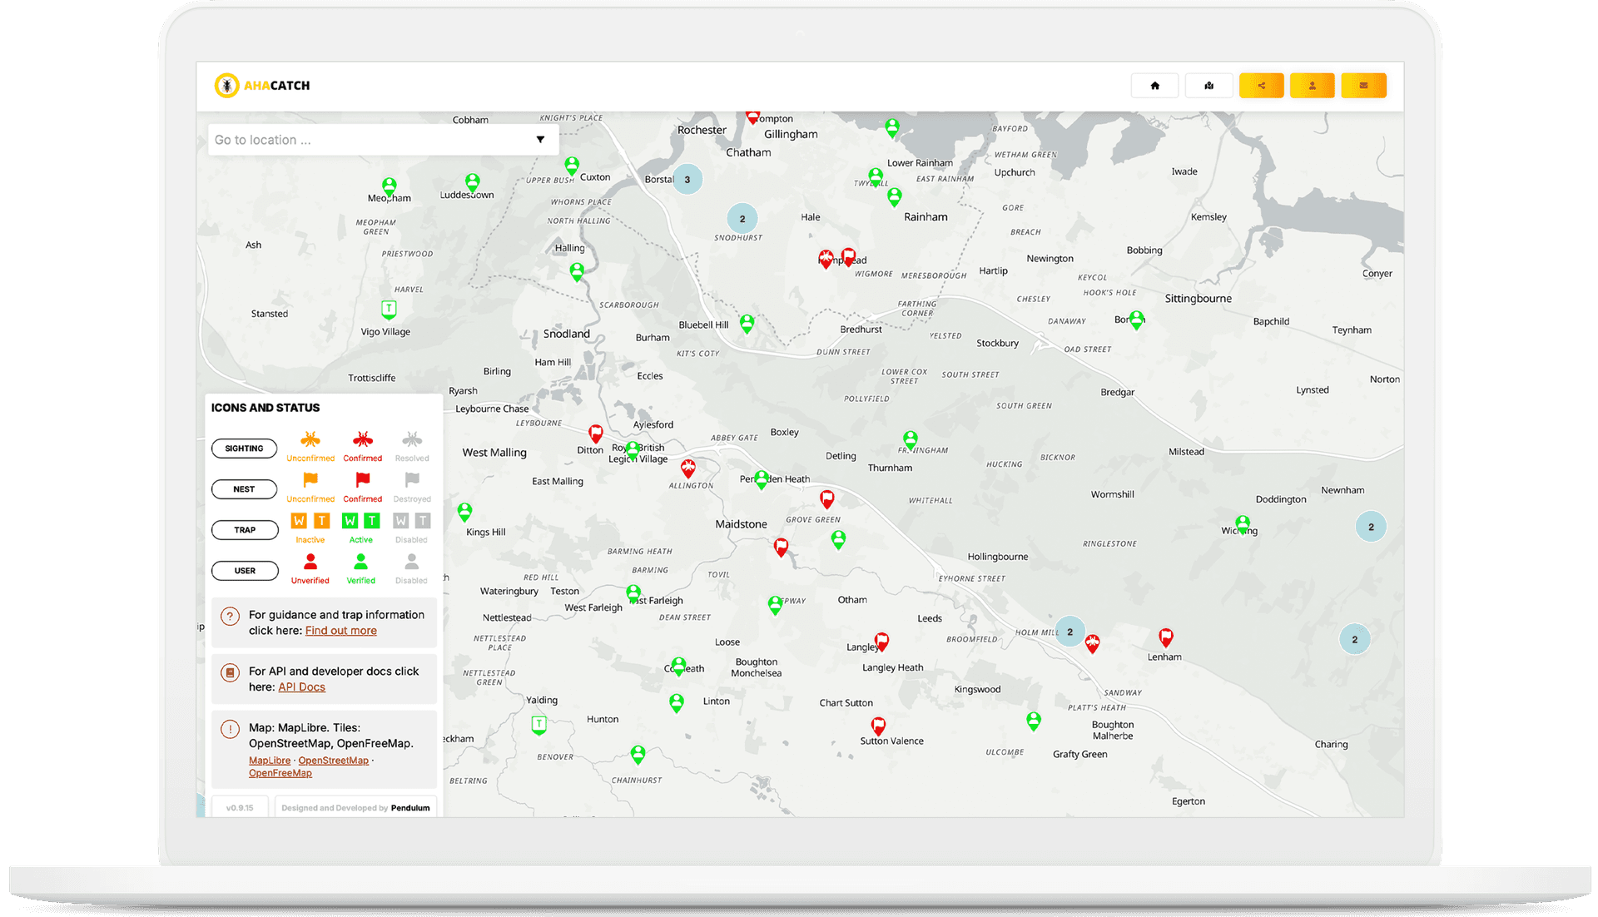The width and height of the screenshot is (1598, 917).
Task: Toggle the NEST filter in the legend
Action: click(244, 488)
